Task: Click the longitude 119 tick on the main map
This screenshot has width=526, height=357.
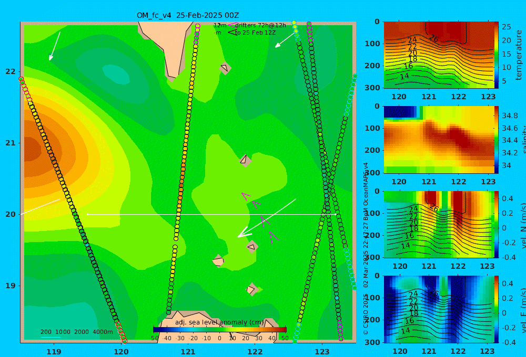Action: click(x=54, y=352)
